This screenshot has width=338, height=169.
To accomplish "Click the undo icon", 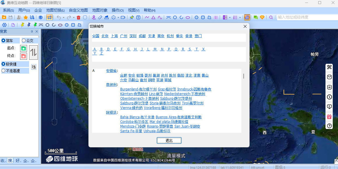I will 59,17.
